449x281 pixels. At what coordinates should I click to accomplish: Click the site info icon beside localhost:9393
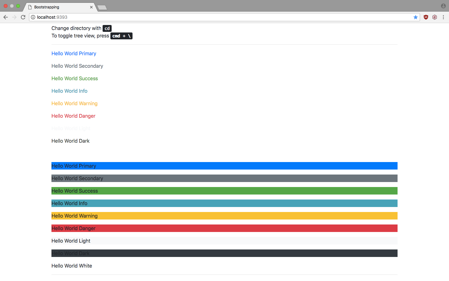click(x=33, y=17)
